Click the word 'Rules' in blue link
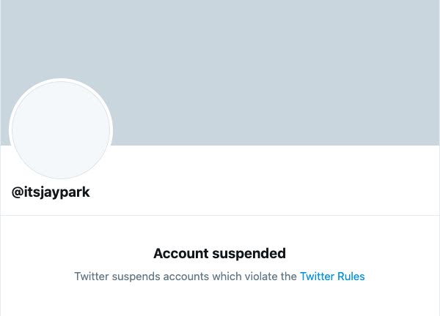 (350, 276)
